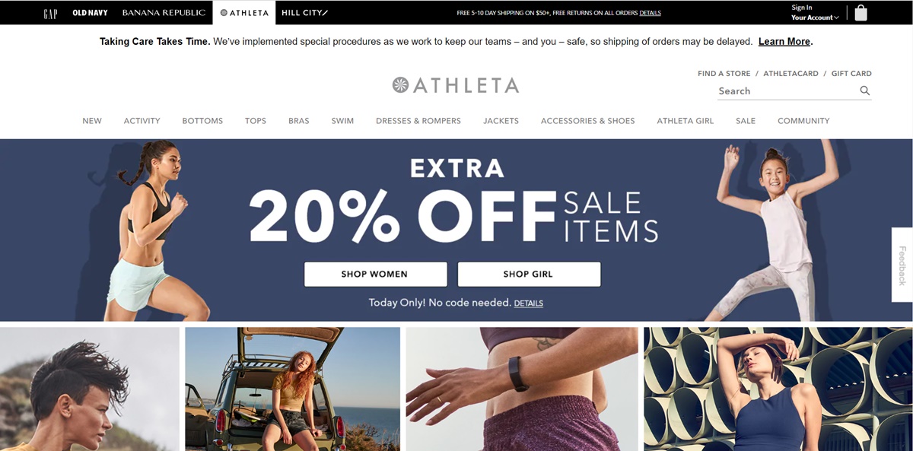This screenshot has height=451, width=913.
Task: Click Find a Store link
Action: pyautogui.click(x=724, y=74)
